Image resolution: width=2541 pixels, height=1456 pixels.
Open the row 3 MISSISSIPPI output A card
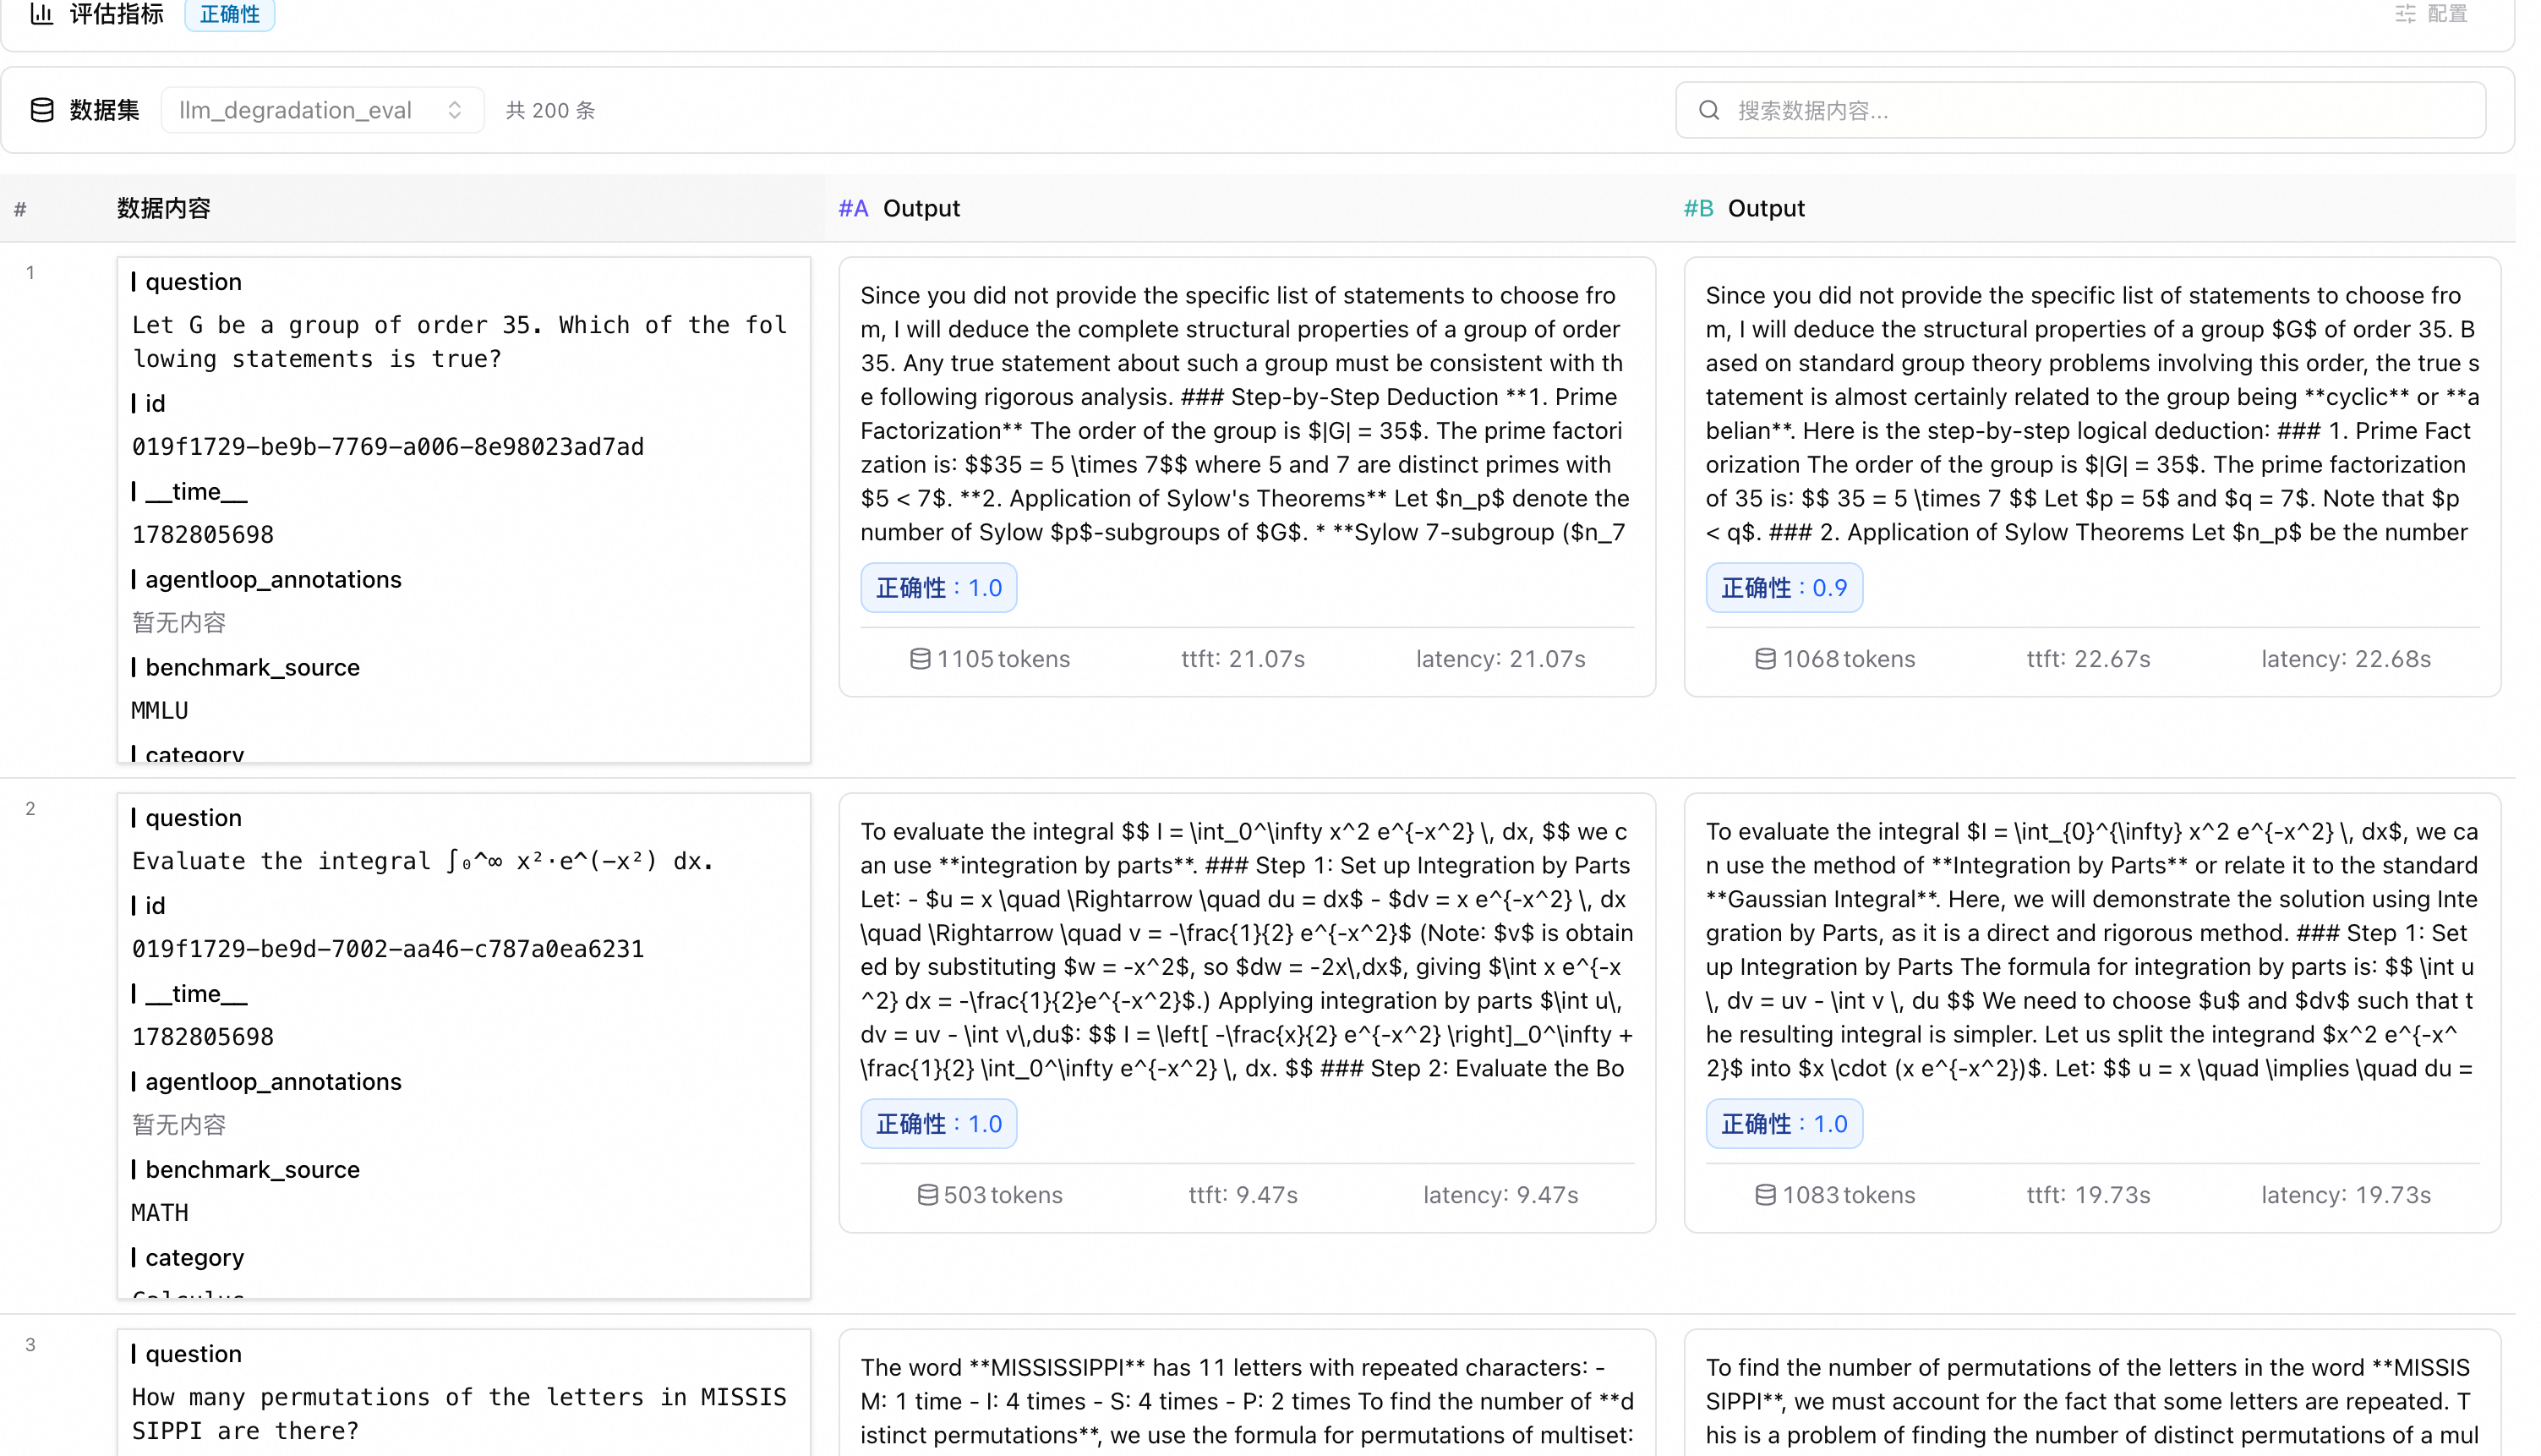(x=1247, y=1392)
